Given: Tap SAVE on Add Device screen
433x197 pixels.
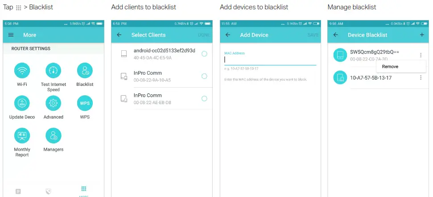Looking at the screenshot, I should (313, 35).
